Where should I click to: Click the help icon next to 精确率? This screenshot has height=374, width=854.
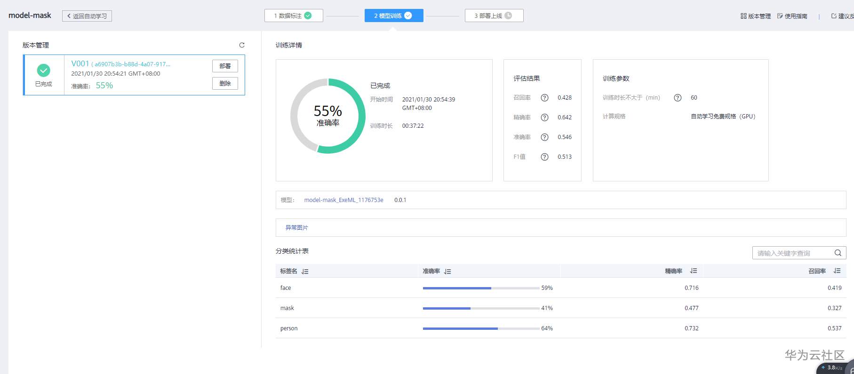[x=544, y=117]
